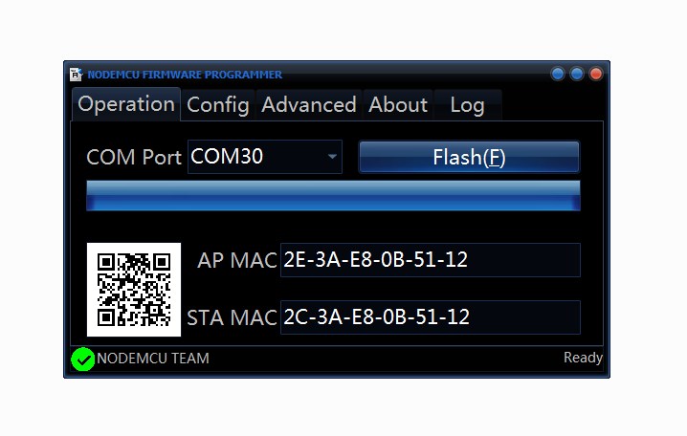Click the NODEMCU FIRMWARE PROGRAMMER title text
The image size is (687, 436).
pos(185,75)
